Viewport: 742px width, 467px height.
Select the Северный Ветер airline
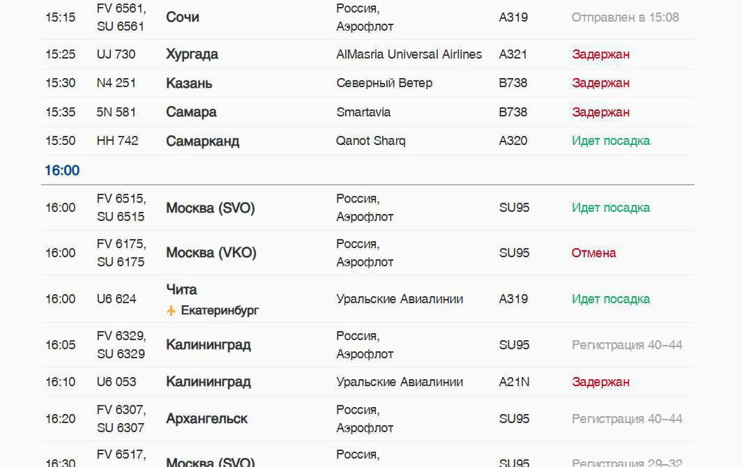click(x=384, y=83)
